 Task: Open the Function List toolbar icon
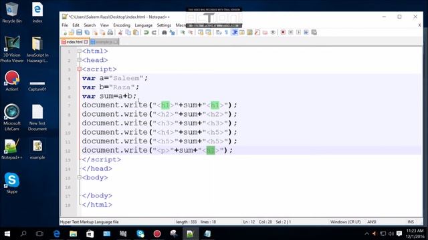click(257, 33)
